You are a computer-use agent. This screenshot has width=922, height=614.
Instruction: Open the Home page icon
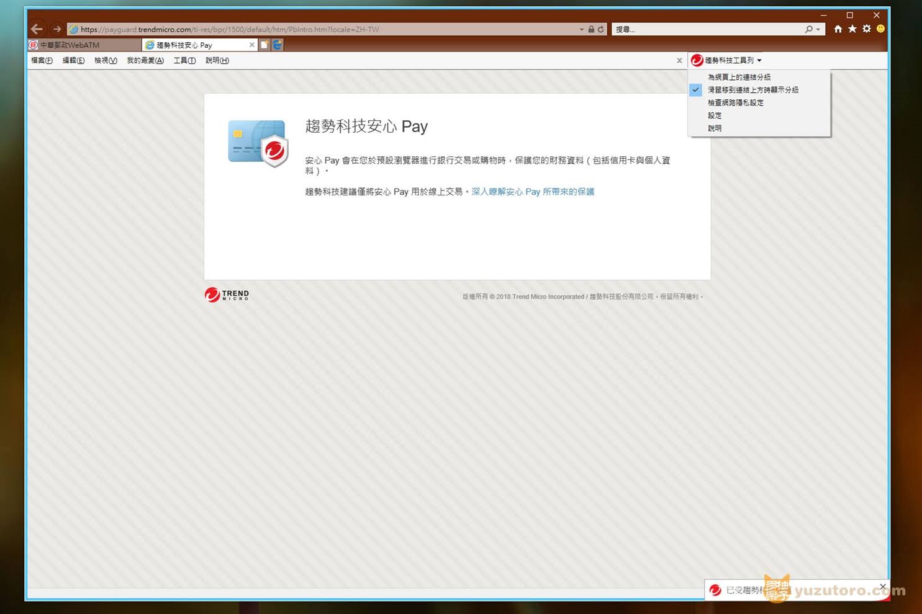[x=838, y=29]
